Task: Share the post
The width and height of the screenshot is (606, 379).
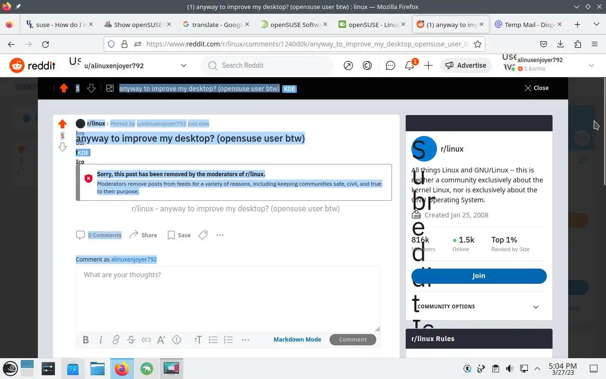Action: (x=143, y=235)
